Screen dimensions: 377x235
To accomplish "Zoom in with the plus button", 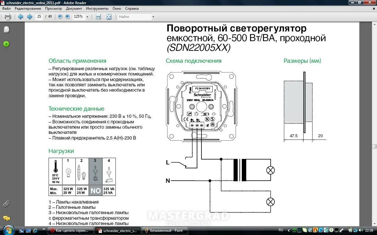I will point(67,17).
